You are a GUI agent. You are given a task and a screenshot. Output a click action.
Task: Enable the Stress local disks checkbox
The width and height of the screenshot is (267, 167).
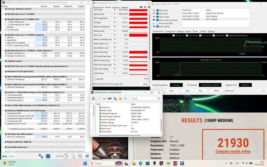pos(158,23)
